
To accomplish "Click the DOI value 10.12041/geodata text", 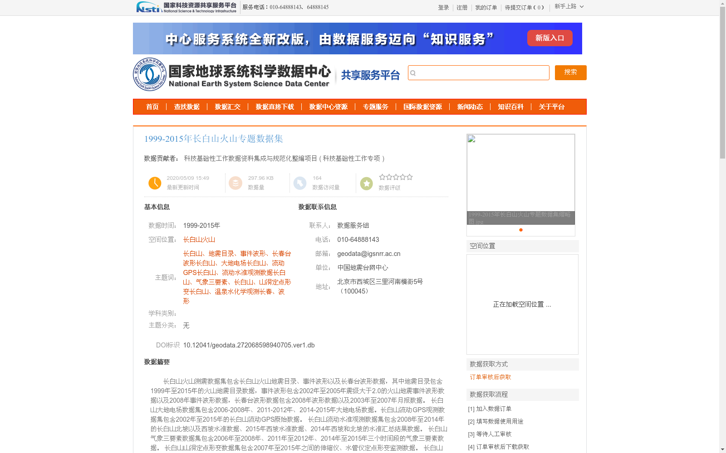I will [x=249, y=345].
